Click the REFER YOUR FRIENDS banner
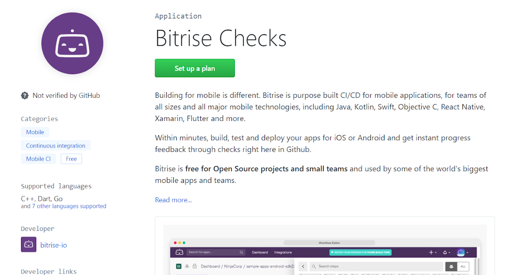This screenshot has width=524, height=275. [x=361, y=252]
